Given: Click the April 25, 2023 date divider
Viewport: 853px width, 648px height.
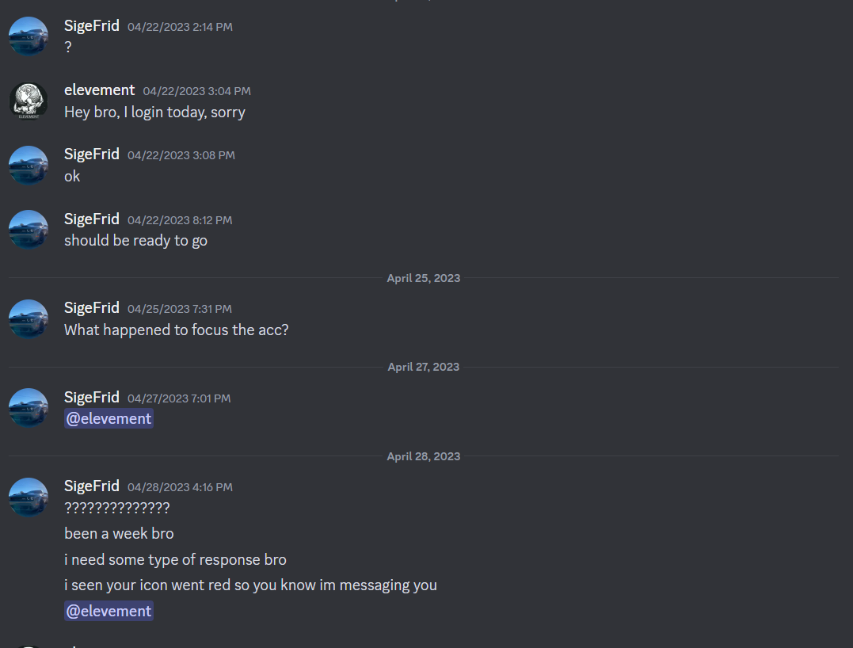Looking at the screenshot, I should click(x=423, y=278).
